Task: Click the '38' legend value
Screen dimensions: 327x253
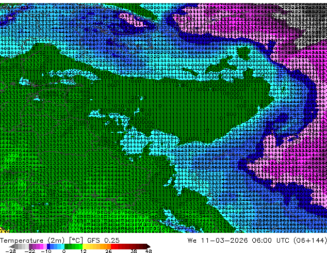Action: pos(134,251)
